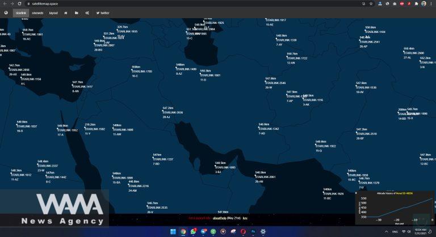Reload the page with the refresh icon
The height and width of the screenshot is (237, 436).
(19, 3)
